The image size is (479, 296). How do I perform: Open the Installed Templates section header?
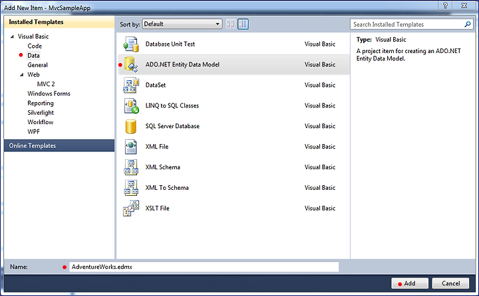pyautogui.click(x=59, y=22)
